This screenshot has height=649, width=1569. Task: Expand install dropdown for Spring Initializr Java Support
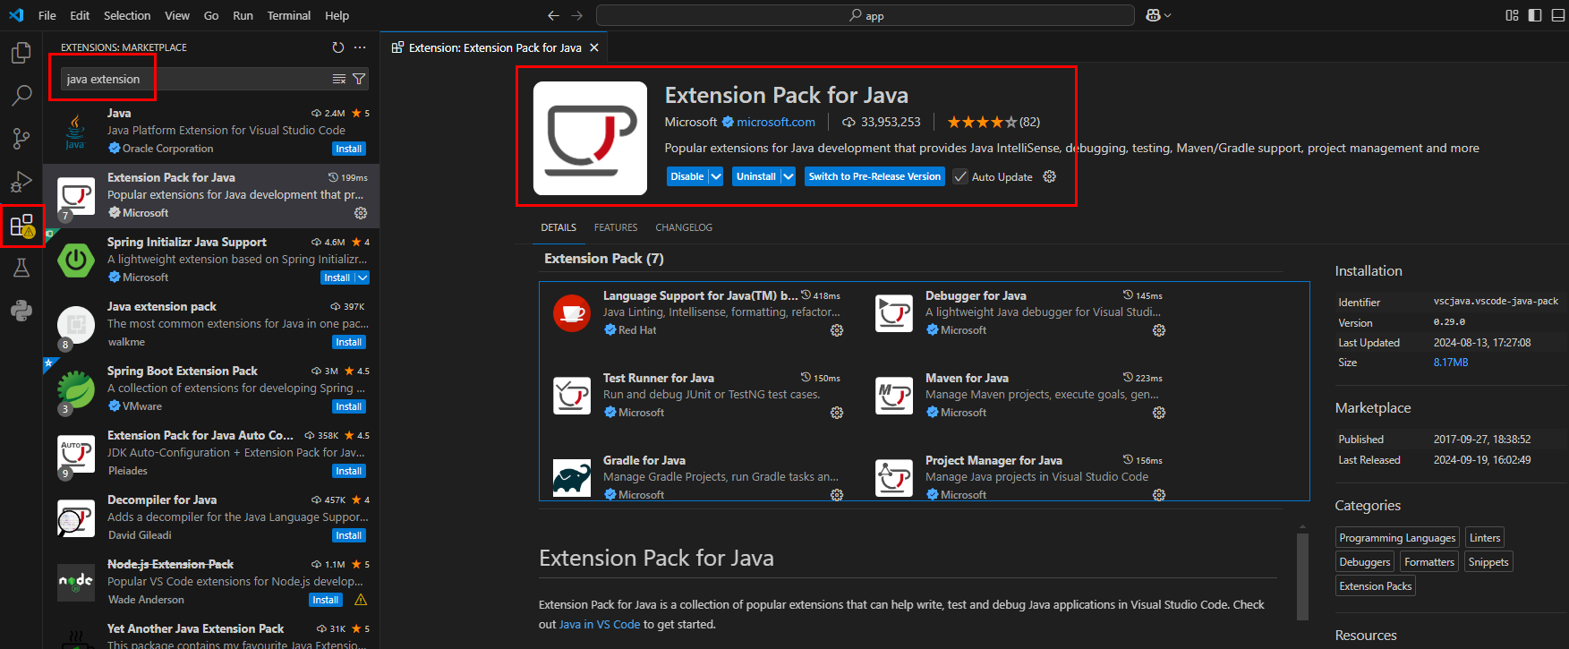coord(362,278)
